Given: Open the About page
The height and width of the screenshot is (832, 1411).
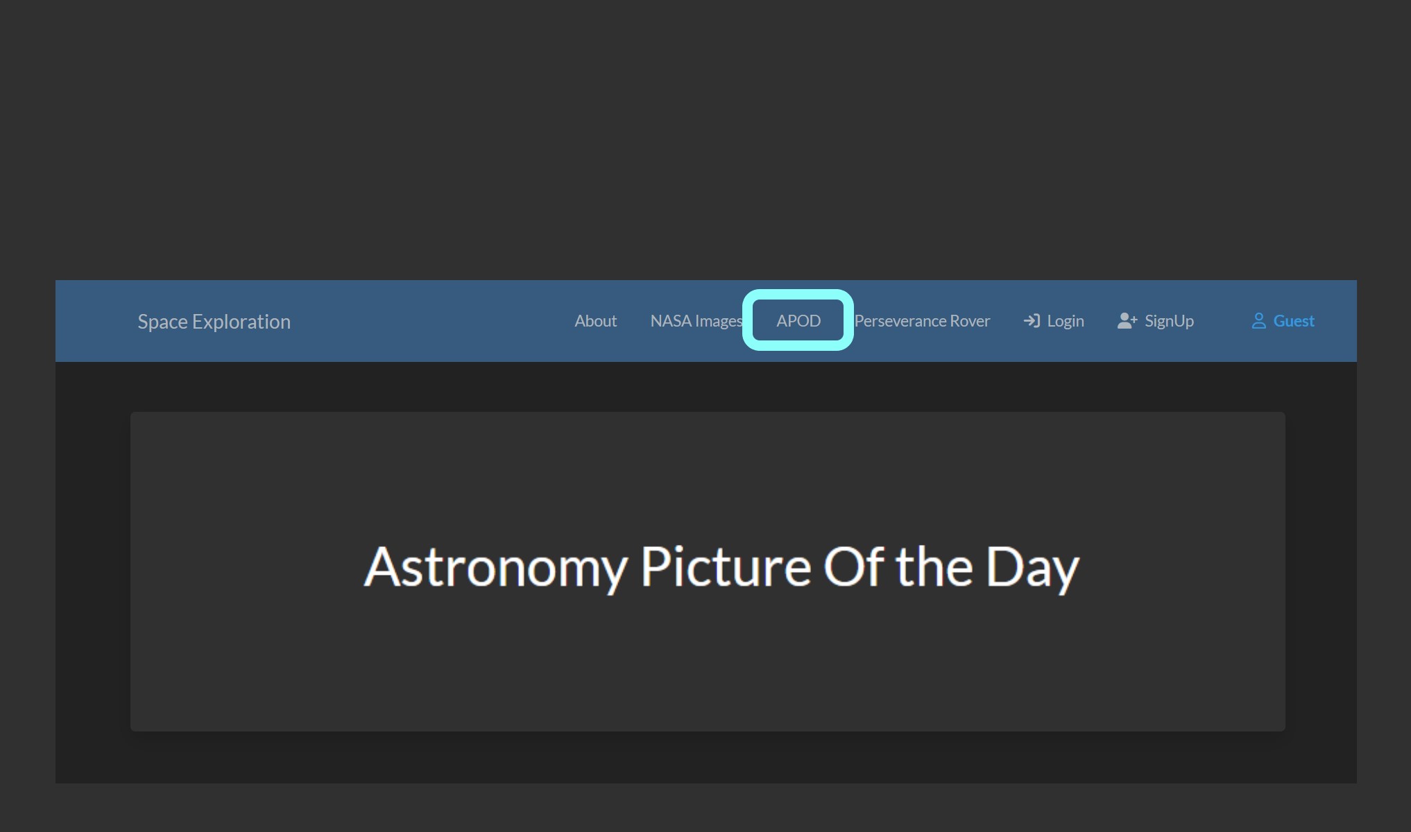Looking at the screenshot, I should [x=595, y=320].
